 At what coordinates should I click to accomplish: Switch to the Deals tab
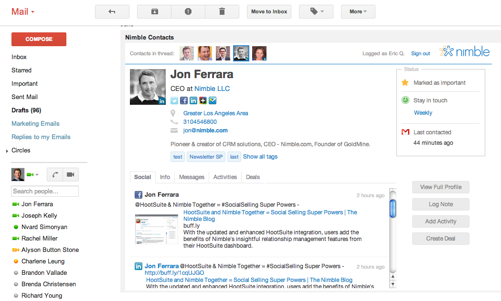253,177
